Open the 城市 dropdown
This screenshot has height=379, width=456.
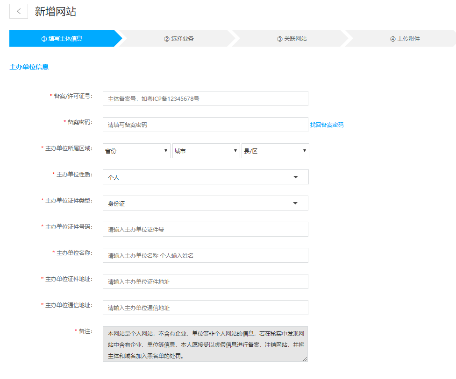[x=206, y=151]
